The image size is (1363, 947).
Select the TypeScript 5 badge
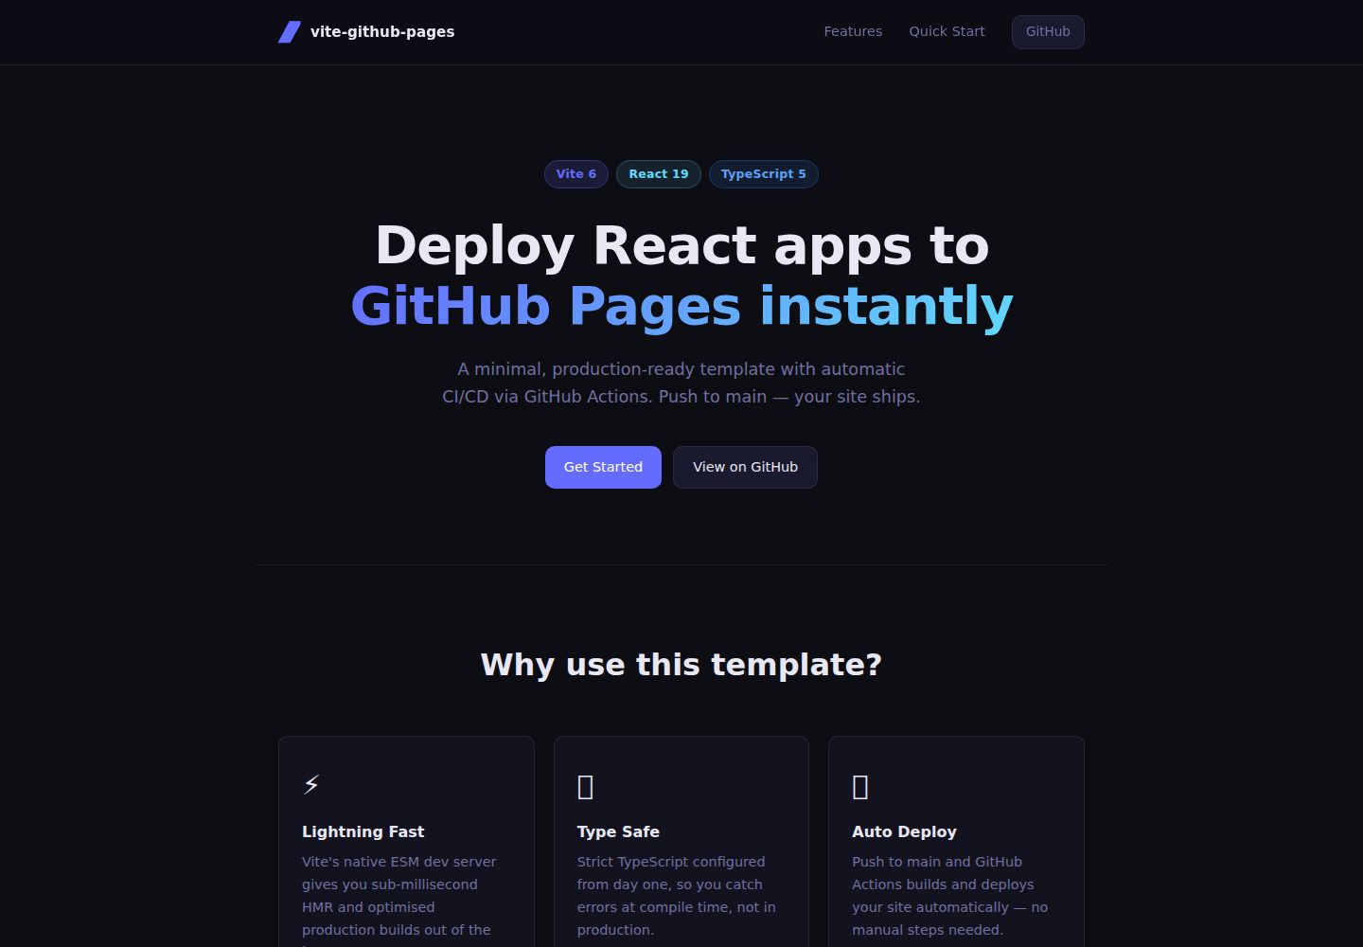764,174
